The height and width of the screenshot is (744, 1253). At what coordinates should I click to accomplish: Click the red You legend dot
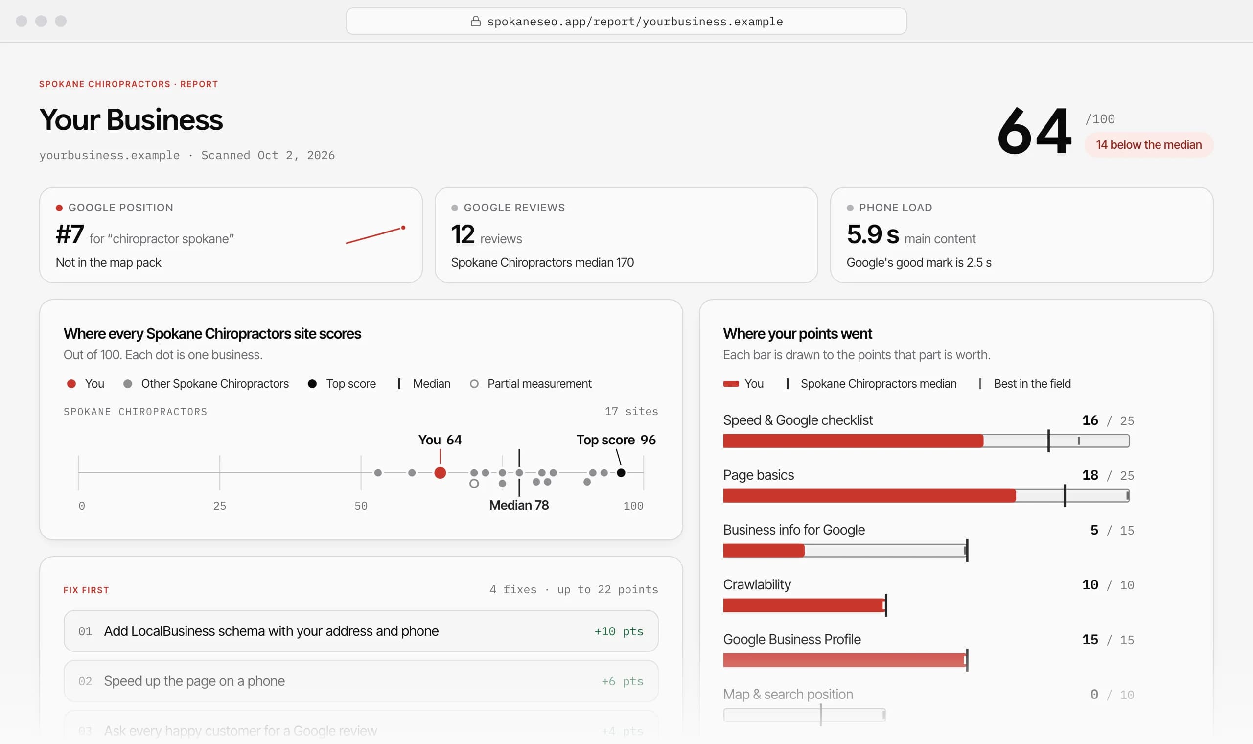click(x=71, y=384)
